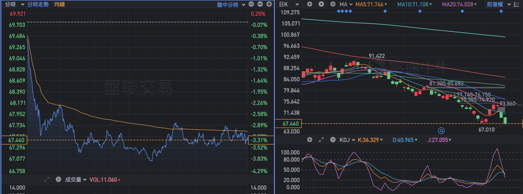Expand the 前復權 adjustment dropdown
This screenshot has height=194, width=523.
click(x=498, y=4)
